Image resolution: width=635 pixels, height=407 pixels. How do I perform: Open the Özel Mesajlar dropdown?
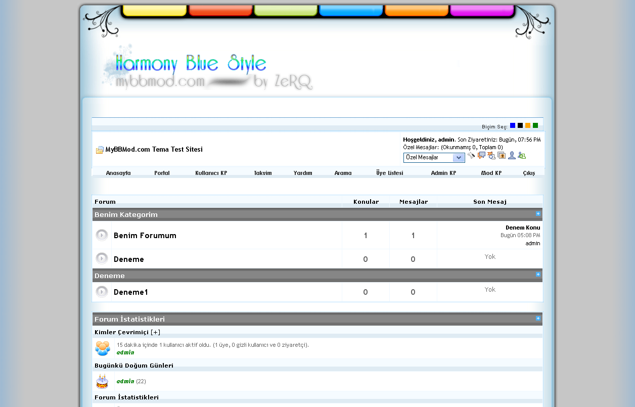[434, 158]
